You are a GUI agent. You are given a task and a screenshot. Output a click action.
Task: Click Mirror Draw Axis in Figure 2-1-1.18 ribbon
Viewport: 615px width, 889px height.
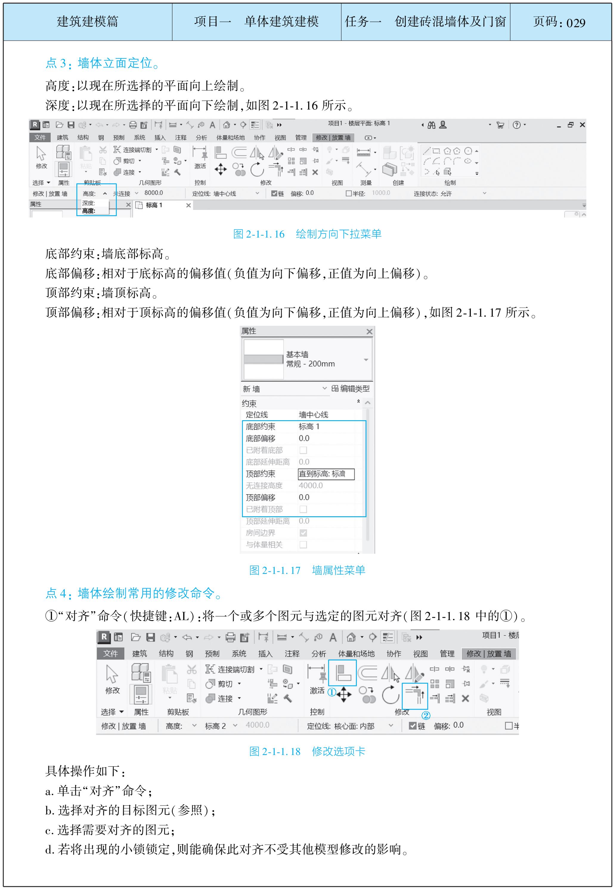(x=414, y=673)
